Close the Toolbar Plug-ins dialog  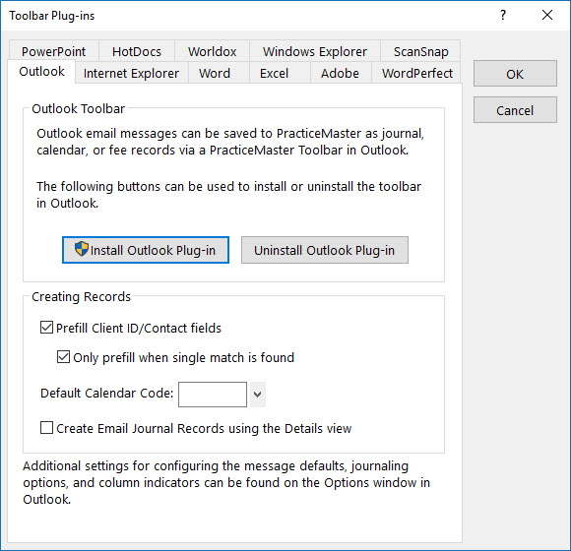[547, 15]
